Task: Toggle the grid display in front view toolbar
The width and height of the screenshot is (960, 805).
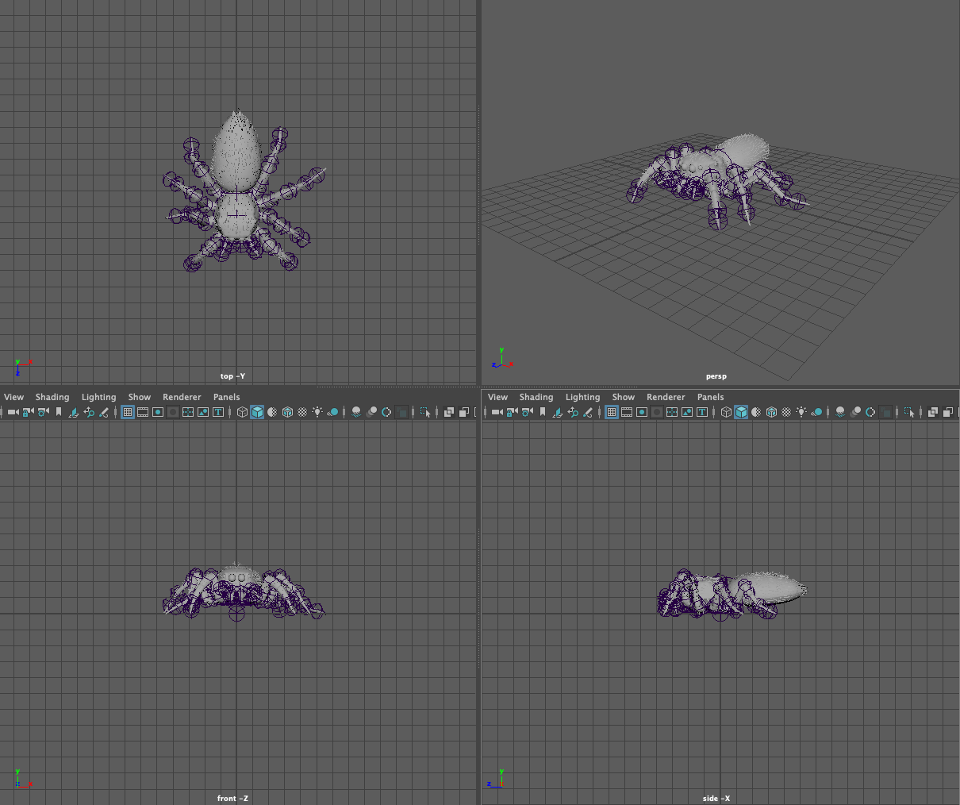Action: 127,412
